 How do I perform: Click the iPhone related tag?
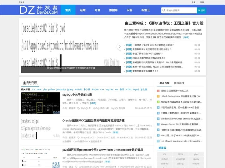(95, 90)
